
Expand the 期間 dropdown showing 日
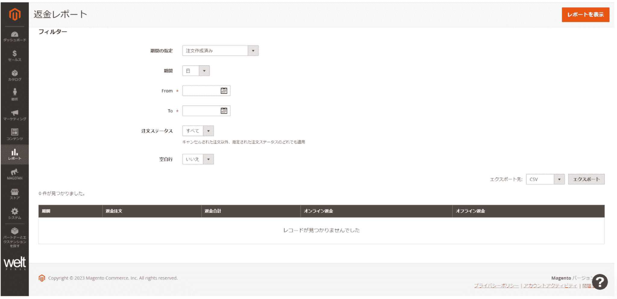(x=204, y=70)
